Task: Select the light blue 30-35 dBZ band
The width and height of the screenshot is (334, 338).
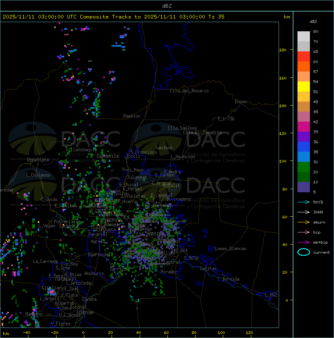Action: click(x=303, y=157)
